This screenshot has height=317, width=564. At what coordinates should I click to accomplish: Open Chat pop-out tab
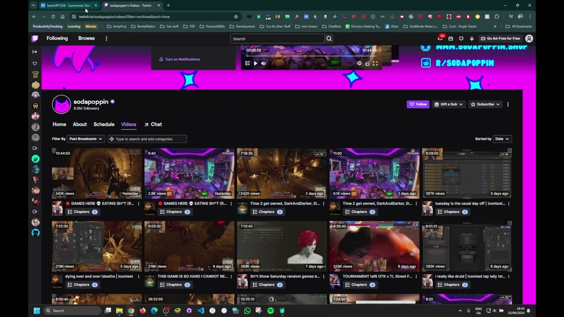point(153,124)
